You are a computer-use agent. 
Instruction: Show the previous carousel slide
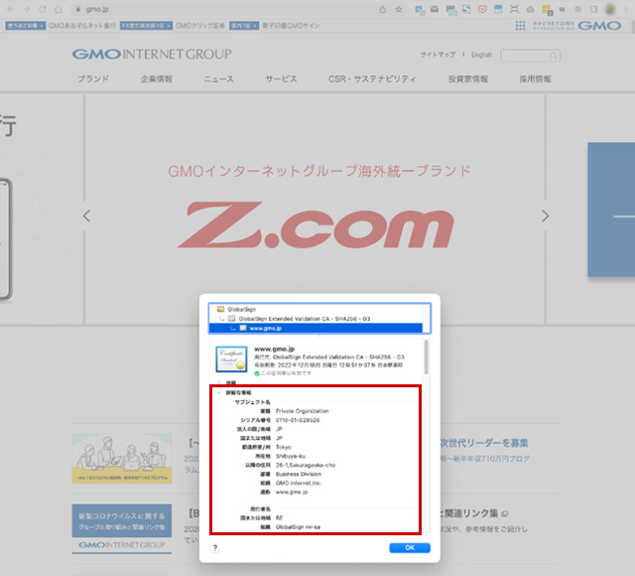click(x=86, y=216)
